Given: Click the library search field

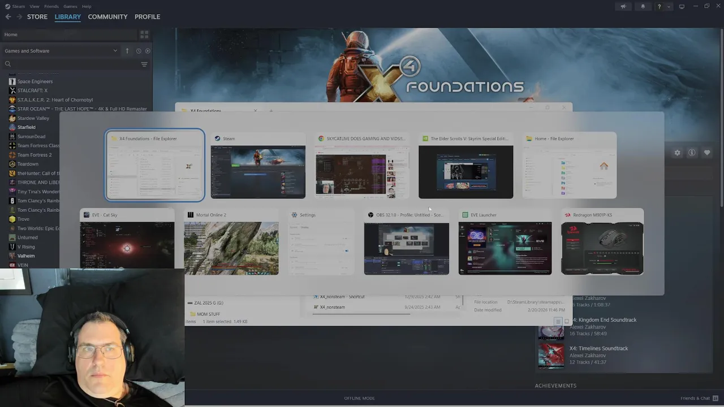Looking at the screenshot, I should 71,64.
